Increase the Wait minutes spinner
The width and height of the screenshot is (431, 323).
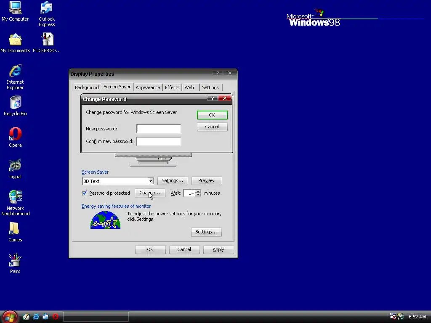(198, 191)
